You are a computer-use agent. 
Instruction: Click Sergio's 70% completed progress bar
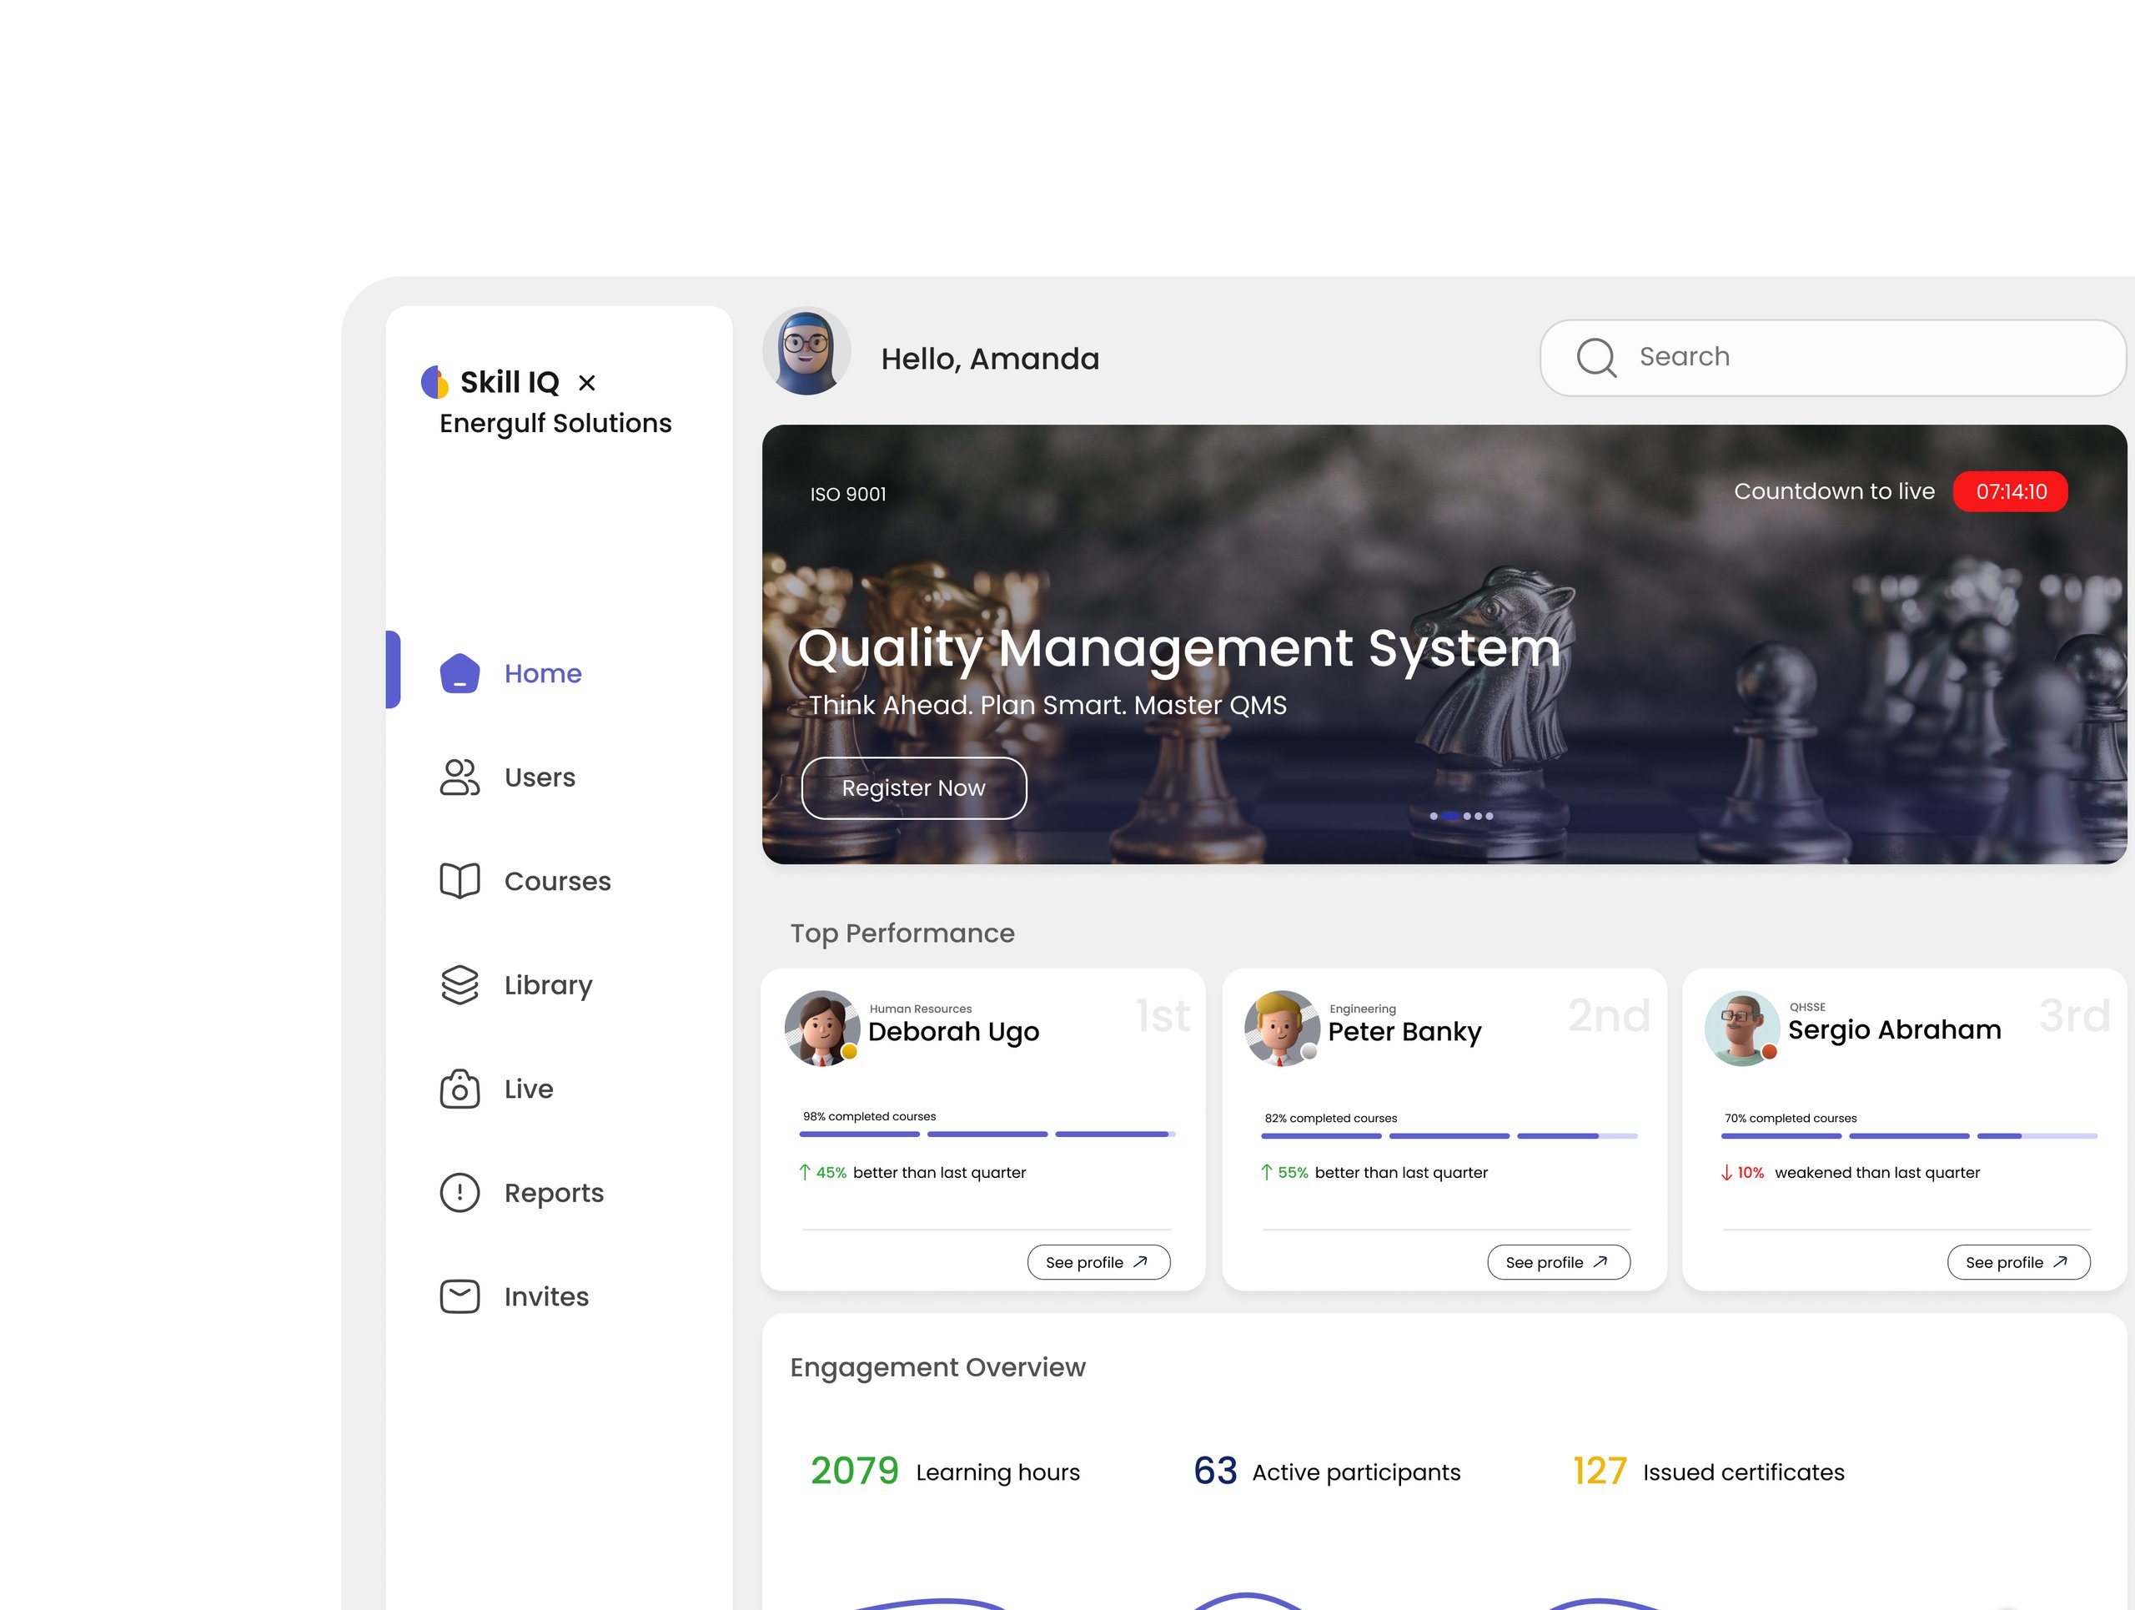(x=1909, y=1136)
